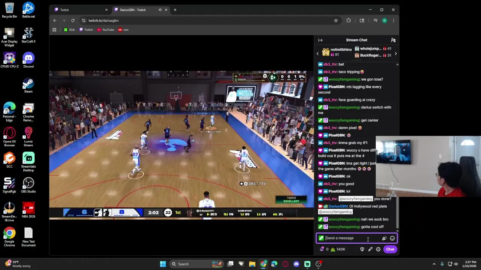This screenshot has width=481, height=270.
Task: Collapse the Stream Chat panel
Action: (320, 40)
